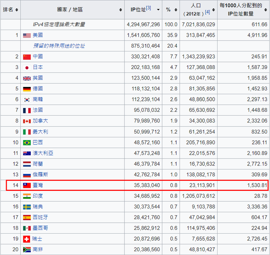270x255 pixels.
Task: Open the 墨西哥 country link
Action: coord(40,228)
